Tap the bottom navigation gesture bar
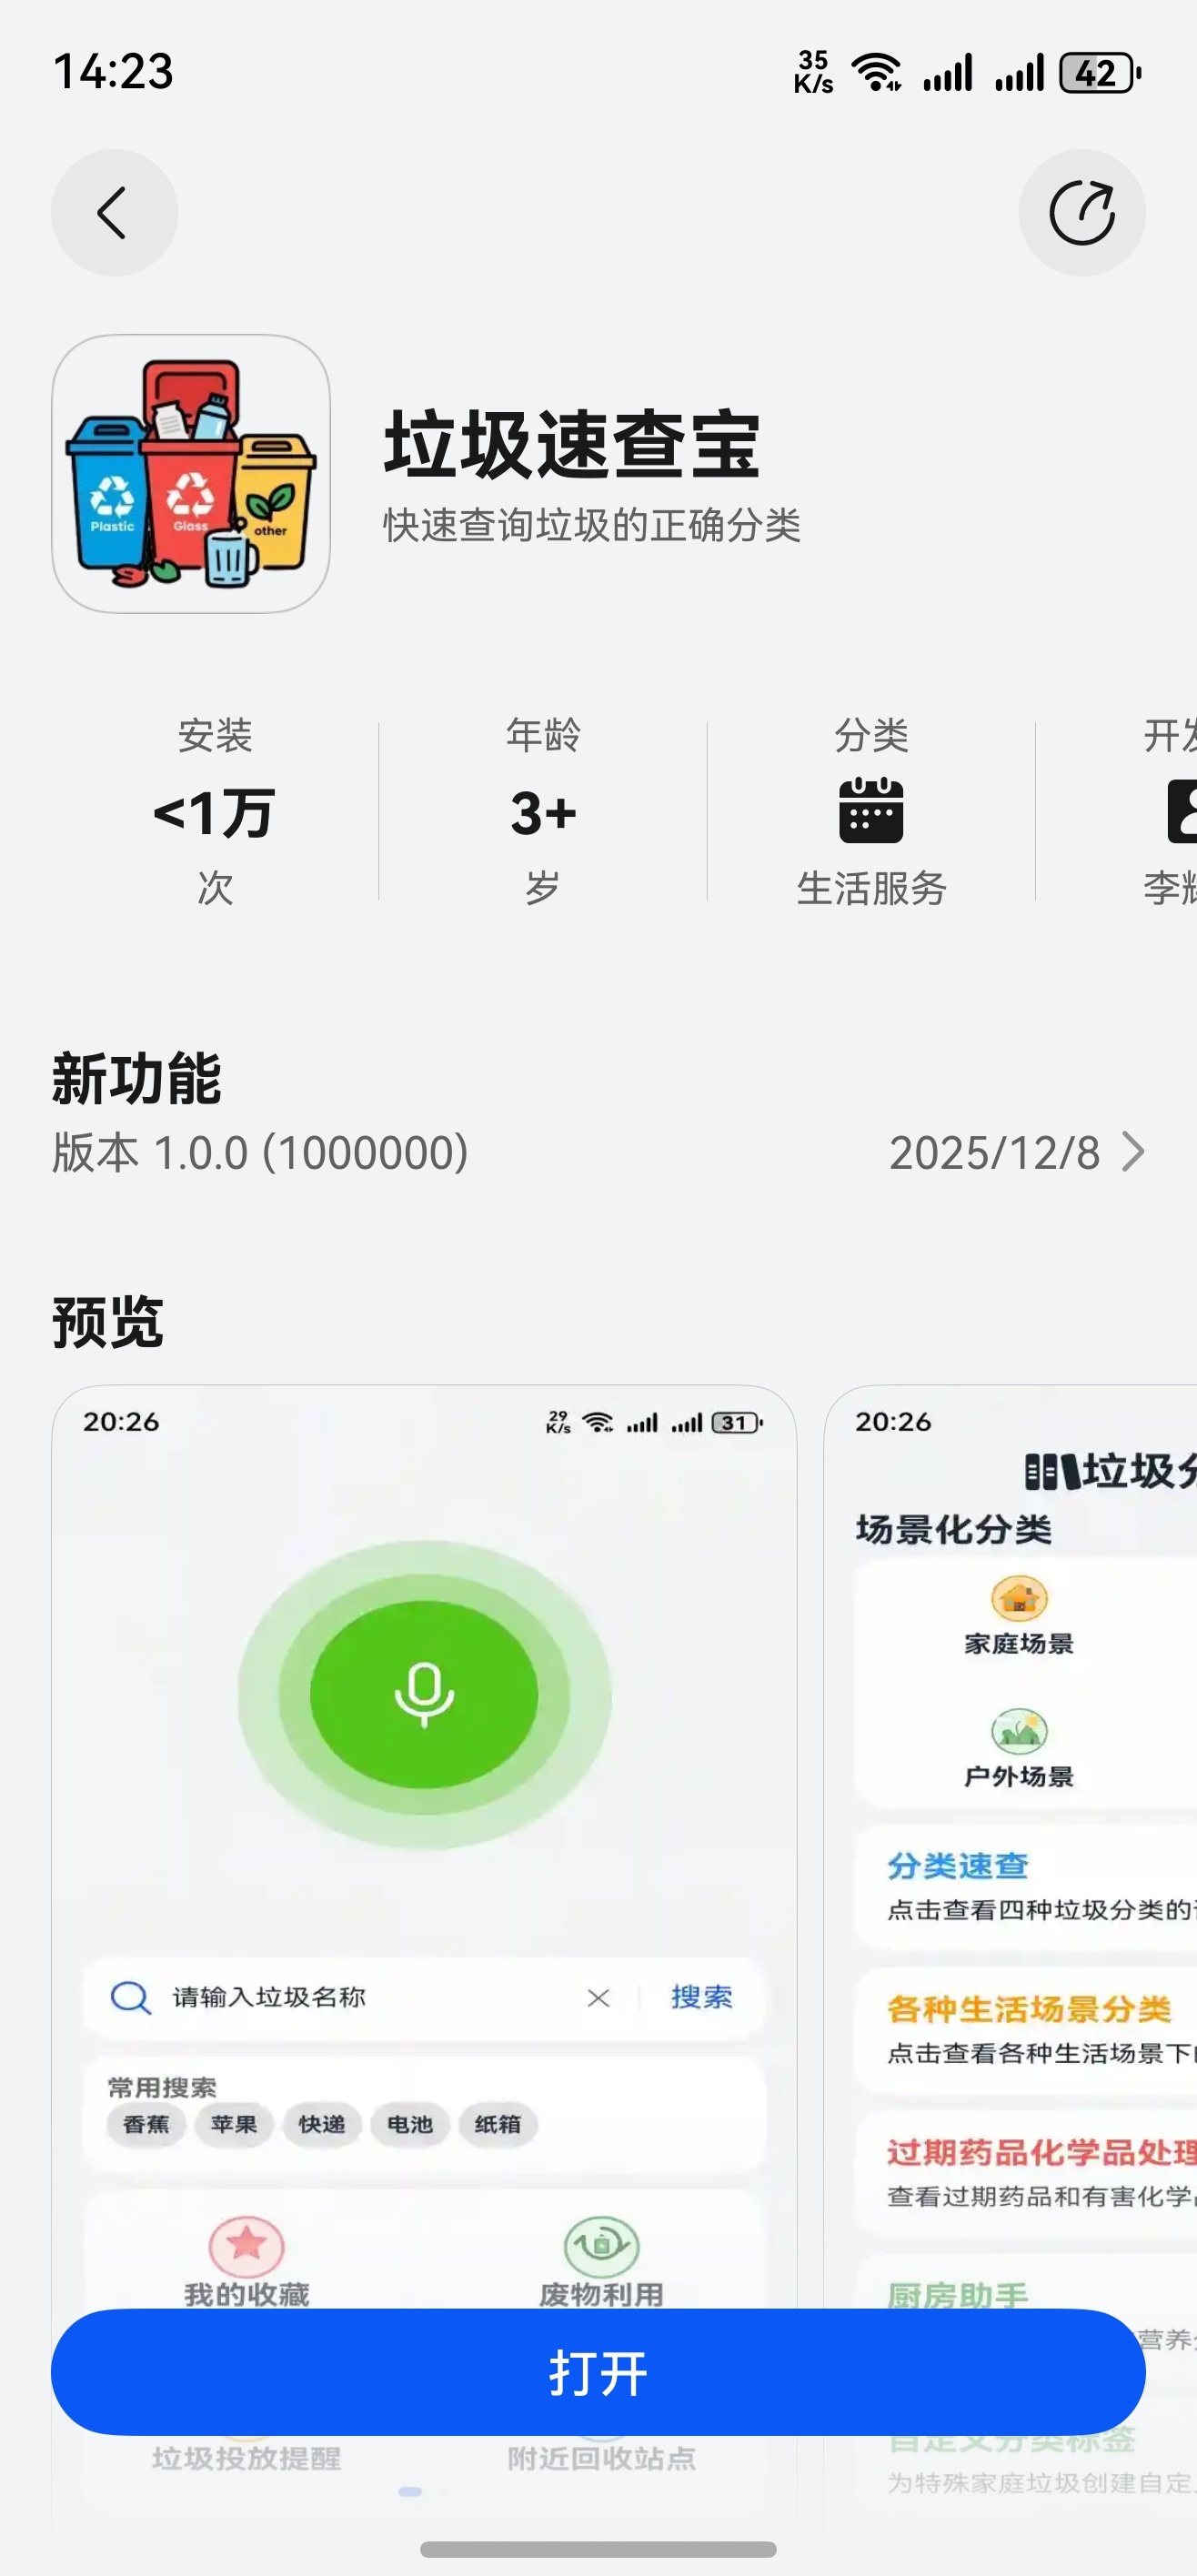The height and width of the screenshot is (2576, 1197). (598, 2549)
